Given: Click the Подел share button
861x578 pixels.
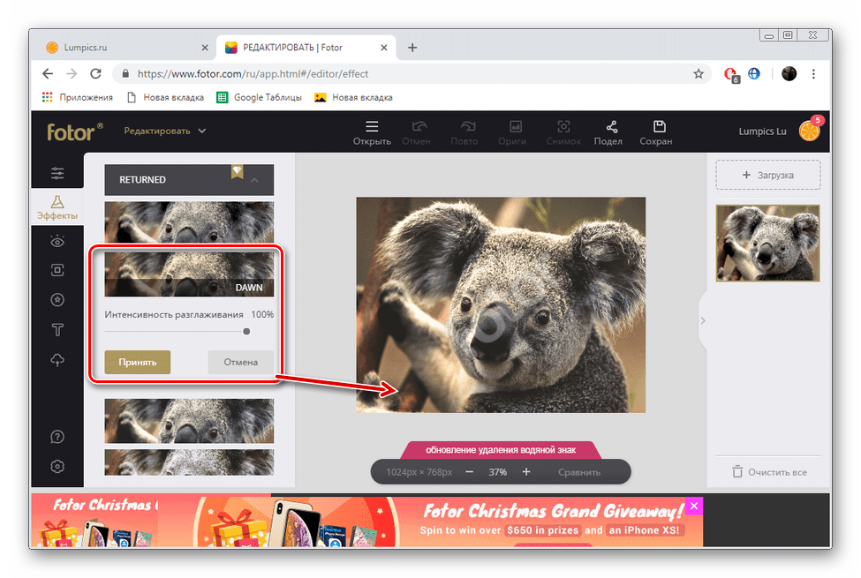Looking at the screenshot, I should pos(608,133).
